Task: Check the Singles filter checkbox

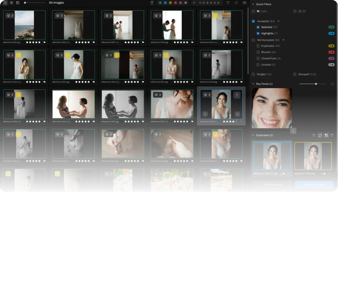Action: tap(253, 74)
